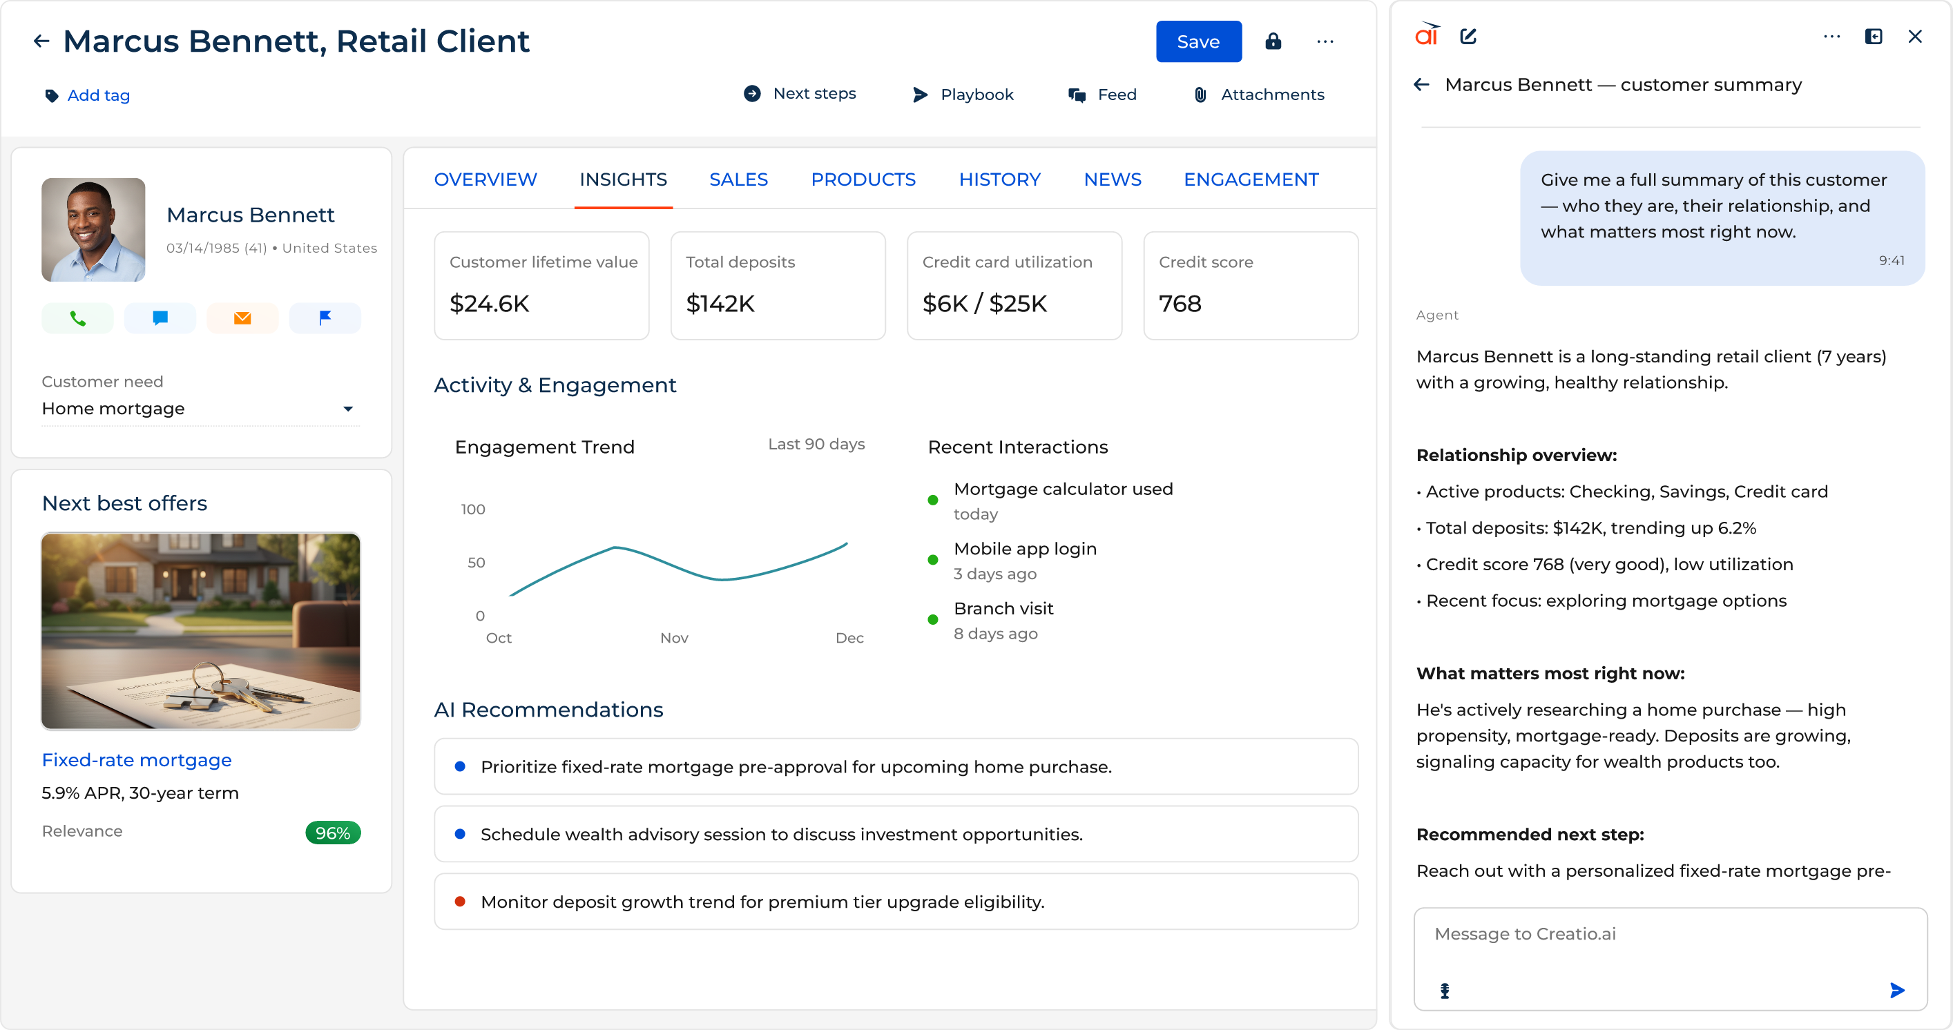Screen dimensions: 1953x1030
Task: Go to the ENGAGEMENT tab
Action: 1251,179
